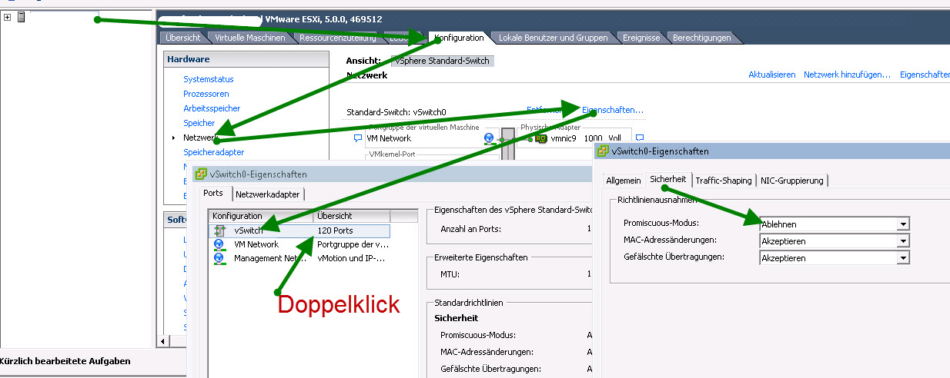Click Übersicht column header in ports list
Viewport: 950px width, 378px height.
tap(352, 216)
